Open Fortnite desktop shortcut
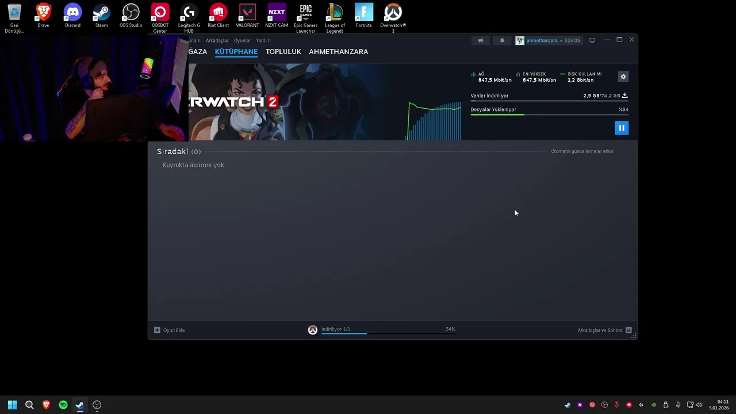The height and width of the screenshot is (414, 736). tap(364, 16)
